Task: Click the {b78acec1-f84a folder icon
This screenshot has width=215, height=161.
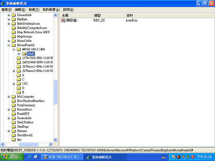Action: 19,67
